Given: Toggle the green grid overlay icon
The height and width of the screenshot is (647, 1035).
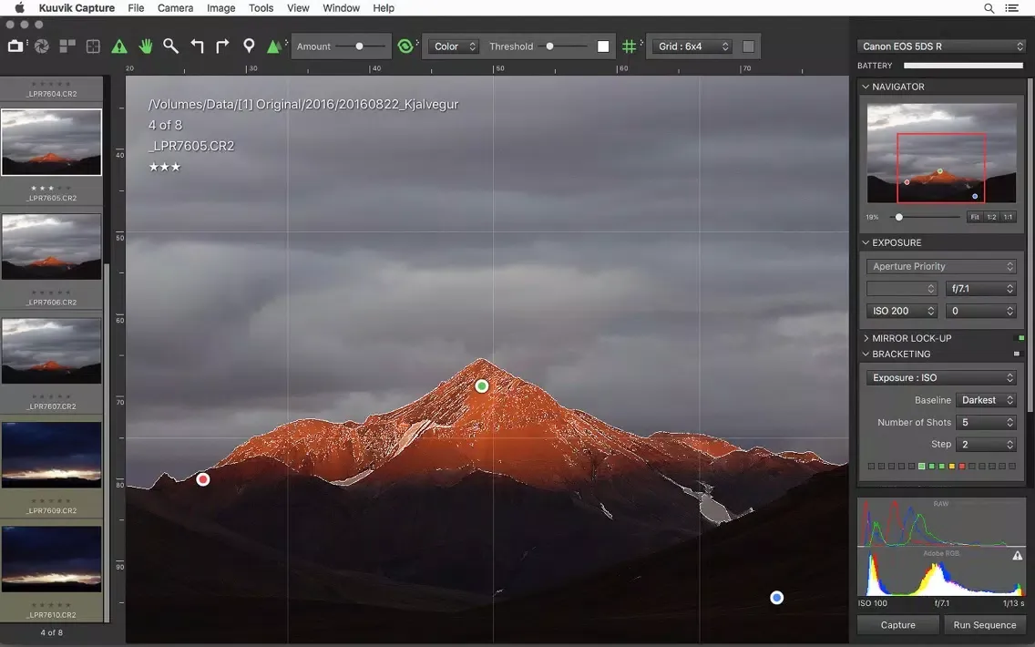Looking at the screenshot, I should click(629, 46).
